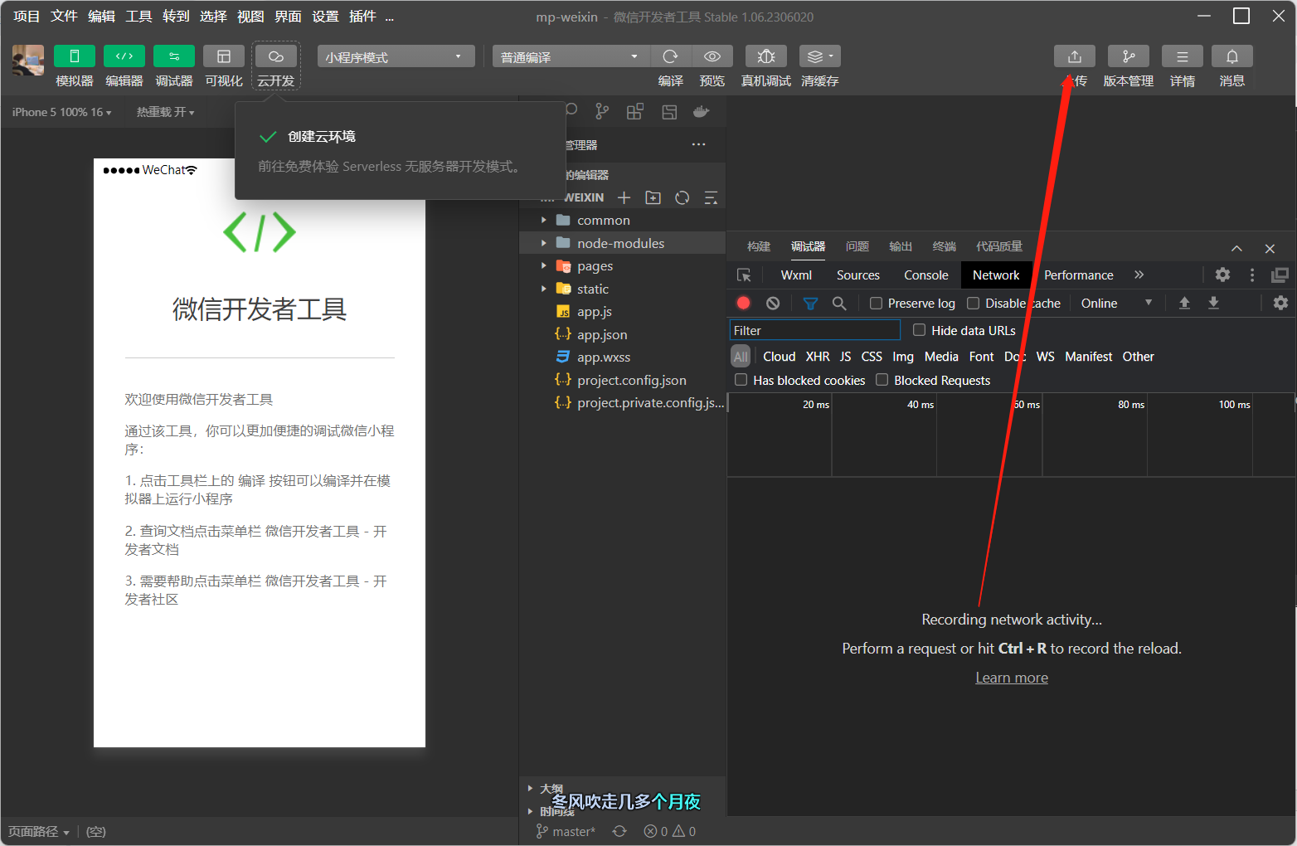Open the 工具 menu
1297x846 pixels.
pyautogui.click(x=138, y=17)
